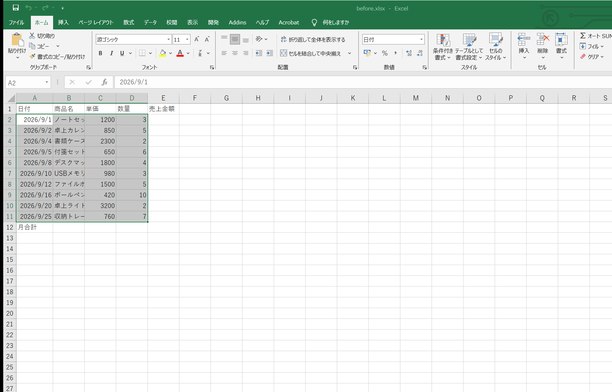The width and height of the screenshot is (612, 392).
Task: Open the font size dropdown
Action: coord(187,39)
